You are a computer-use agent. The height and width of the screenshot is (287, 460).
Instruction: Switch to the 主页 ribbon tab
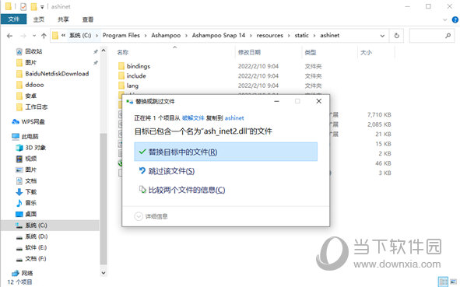click(38, 19)
